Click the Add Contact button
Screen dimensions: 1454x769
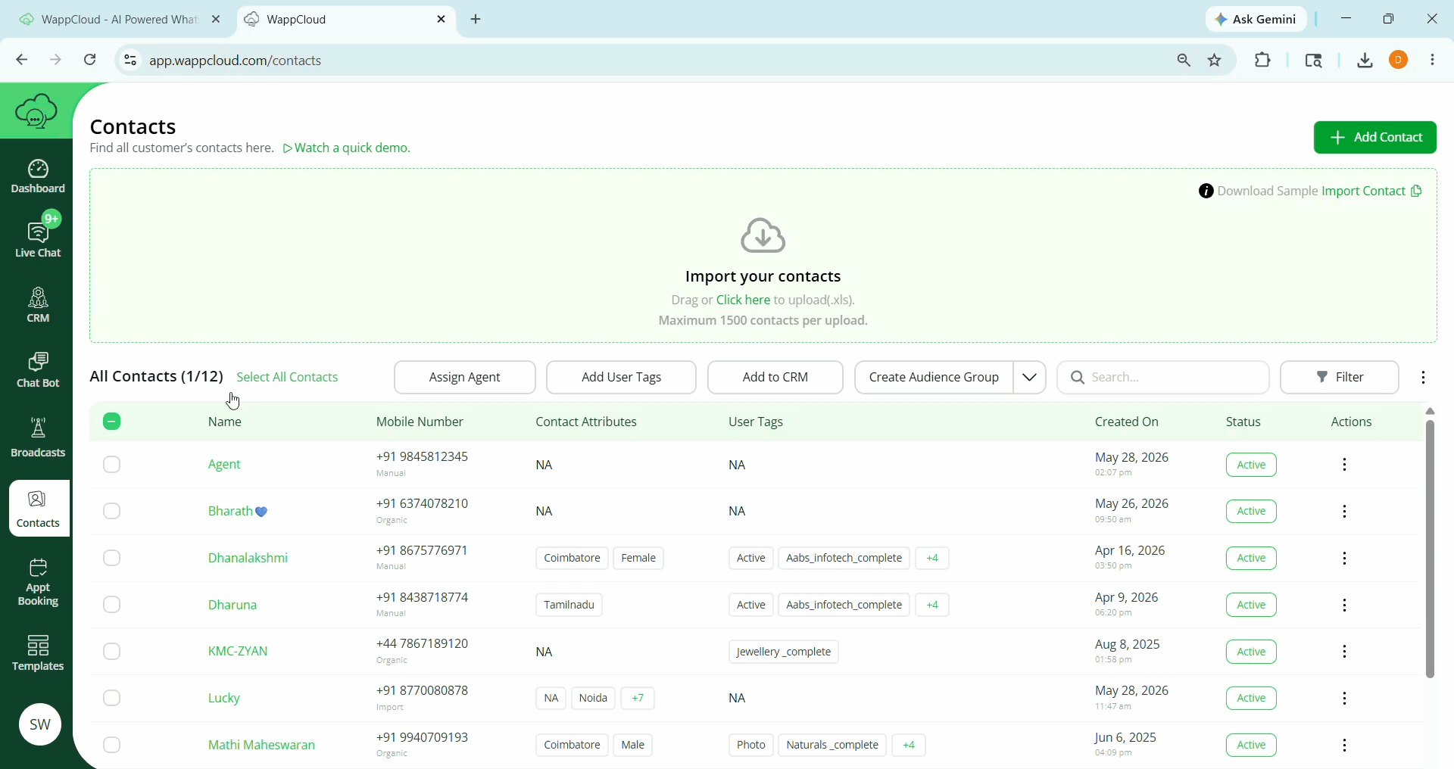1375,138
